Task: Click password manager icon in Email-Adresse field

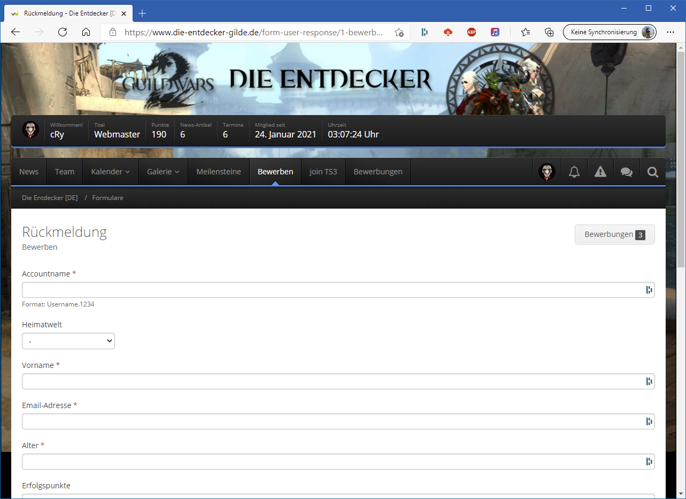Action: (649, 421)
